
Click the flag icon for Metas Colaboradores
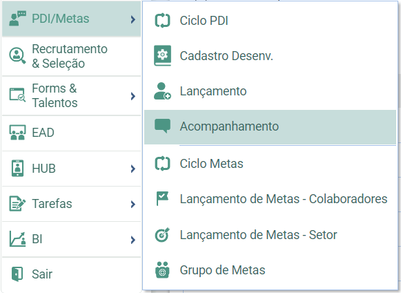pos(162,198)
